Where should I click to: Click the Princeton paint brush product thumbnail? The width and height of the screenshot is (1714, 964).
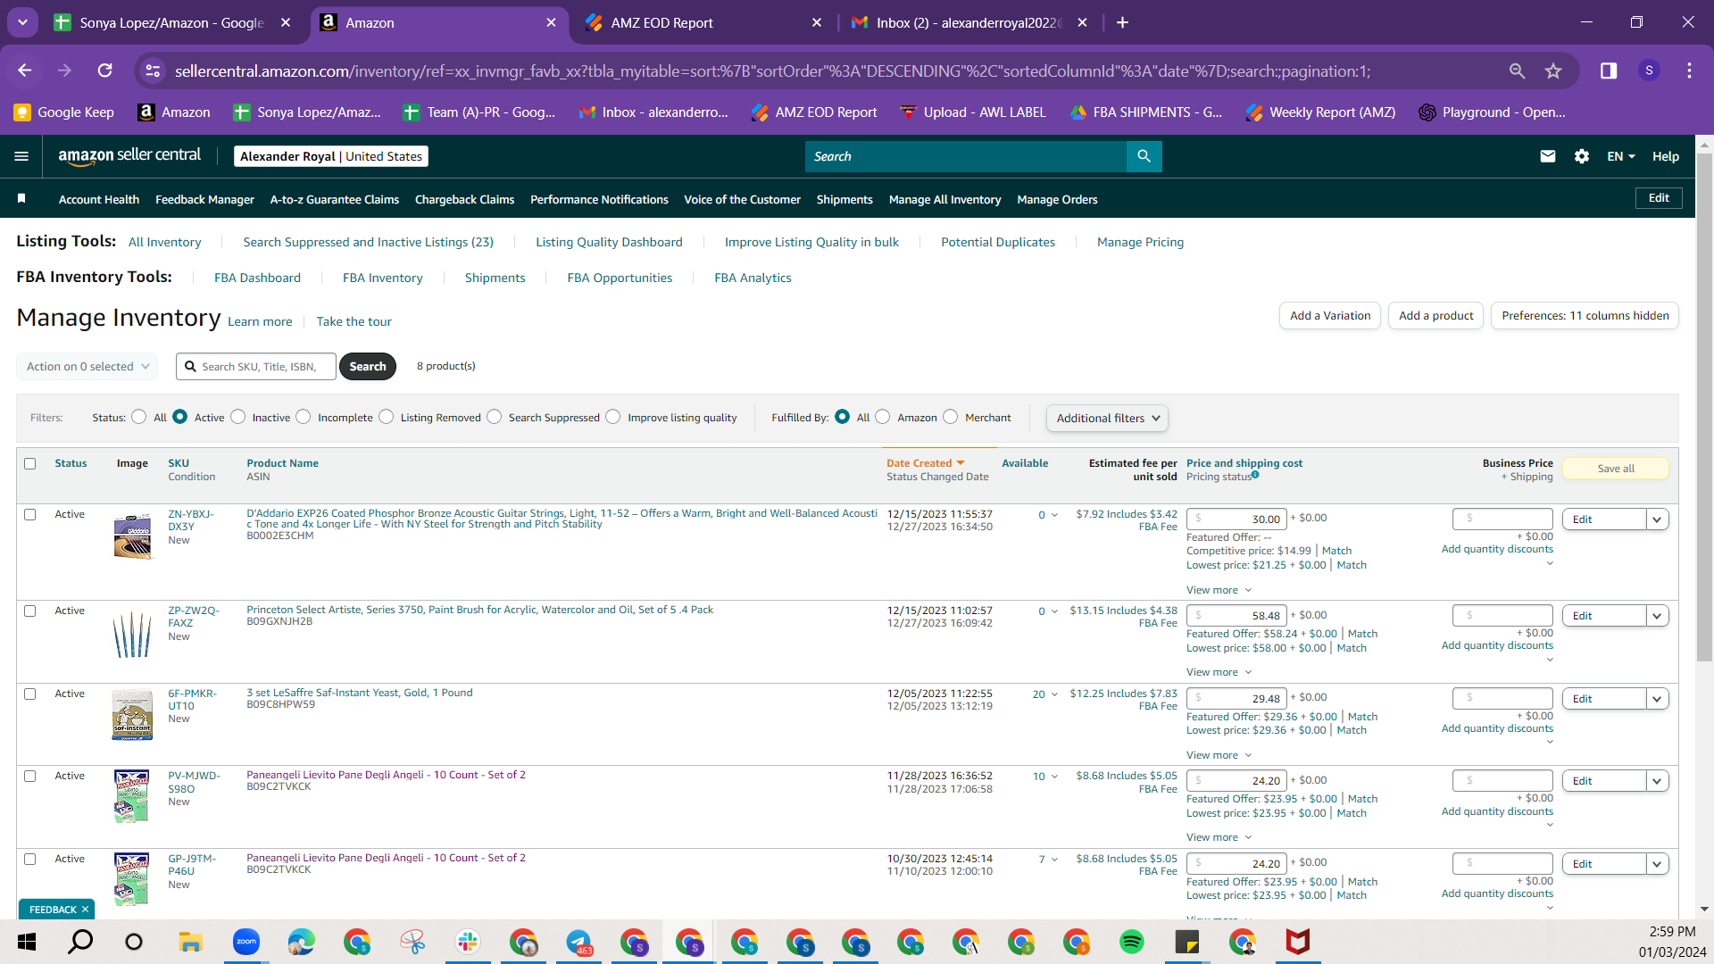click(132, 634)
